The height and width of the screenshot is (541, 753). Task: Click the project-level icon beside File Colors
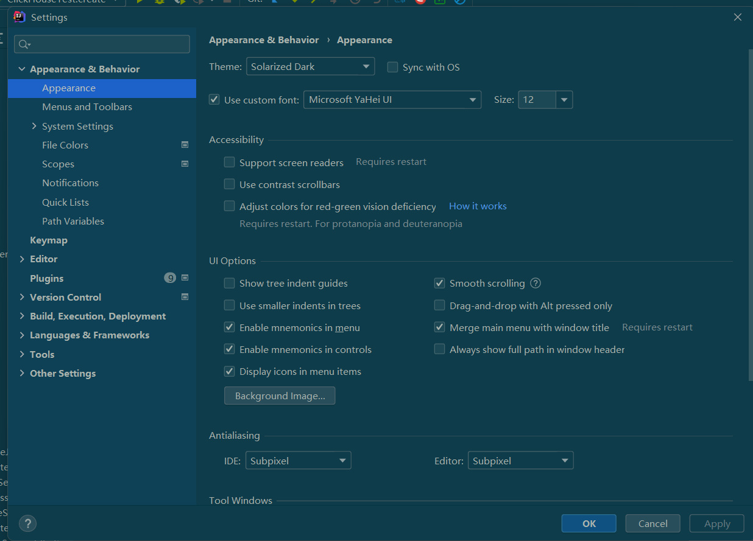coord(185,145)
